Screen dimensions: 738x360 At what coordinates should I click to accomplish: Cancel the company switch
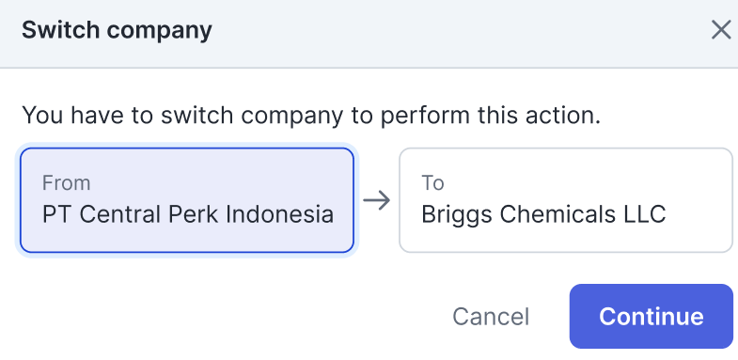click(x=491, y=316)
